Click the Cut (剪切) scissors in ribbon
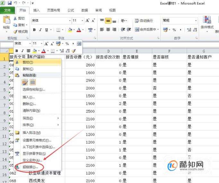Screen dimensions: 219x183 pos(15,18)
